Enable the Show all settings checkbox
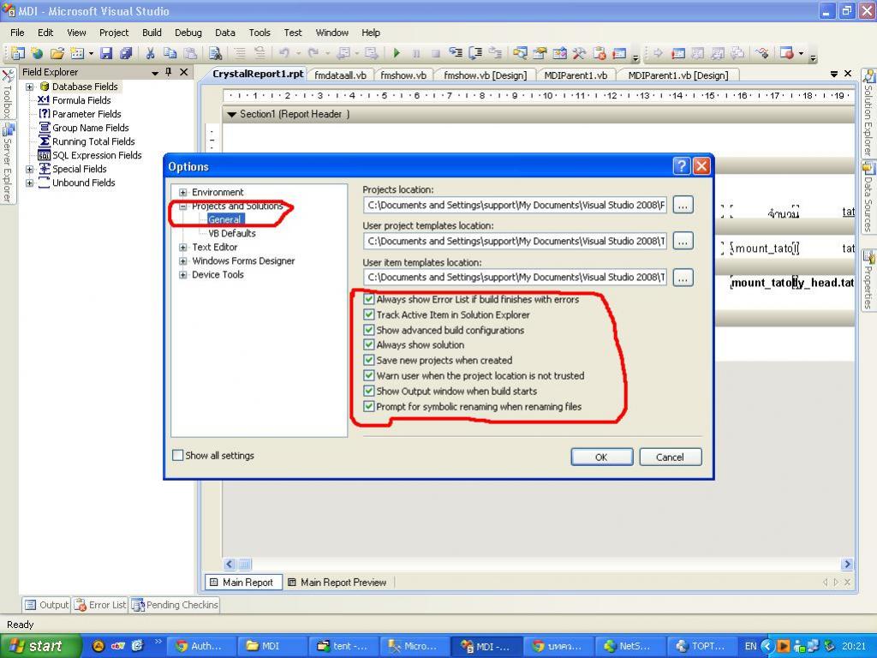Viewport: 877px width, 658px height. [x=178, y=456]
